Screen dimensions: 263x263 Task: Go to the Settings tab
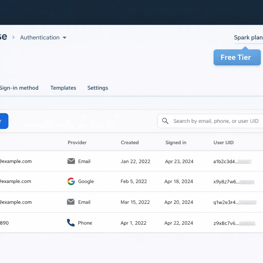coord(98,88)
